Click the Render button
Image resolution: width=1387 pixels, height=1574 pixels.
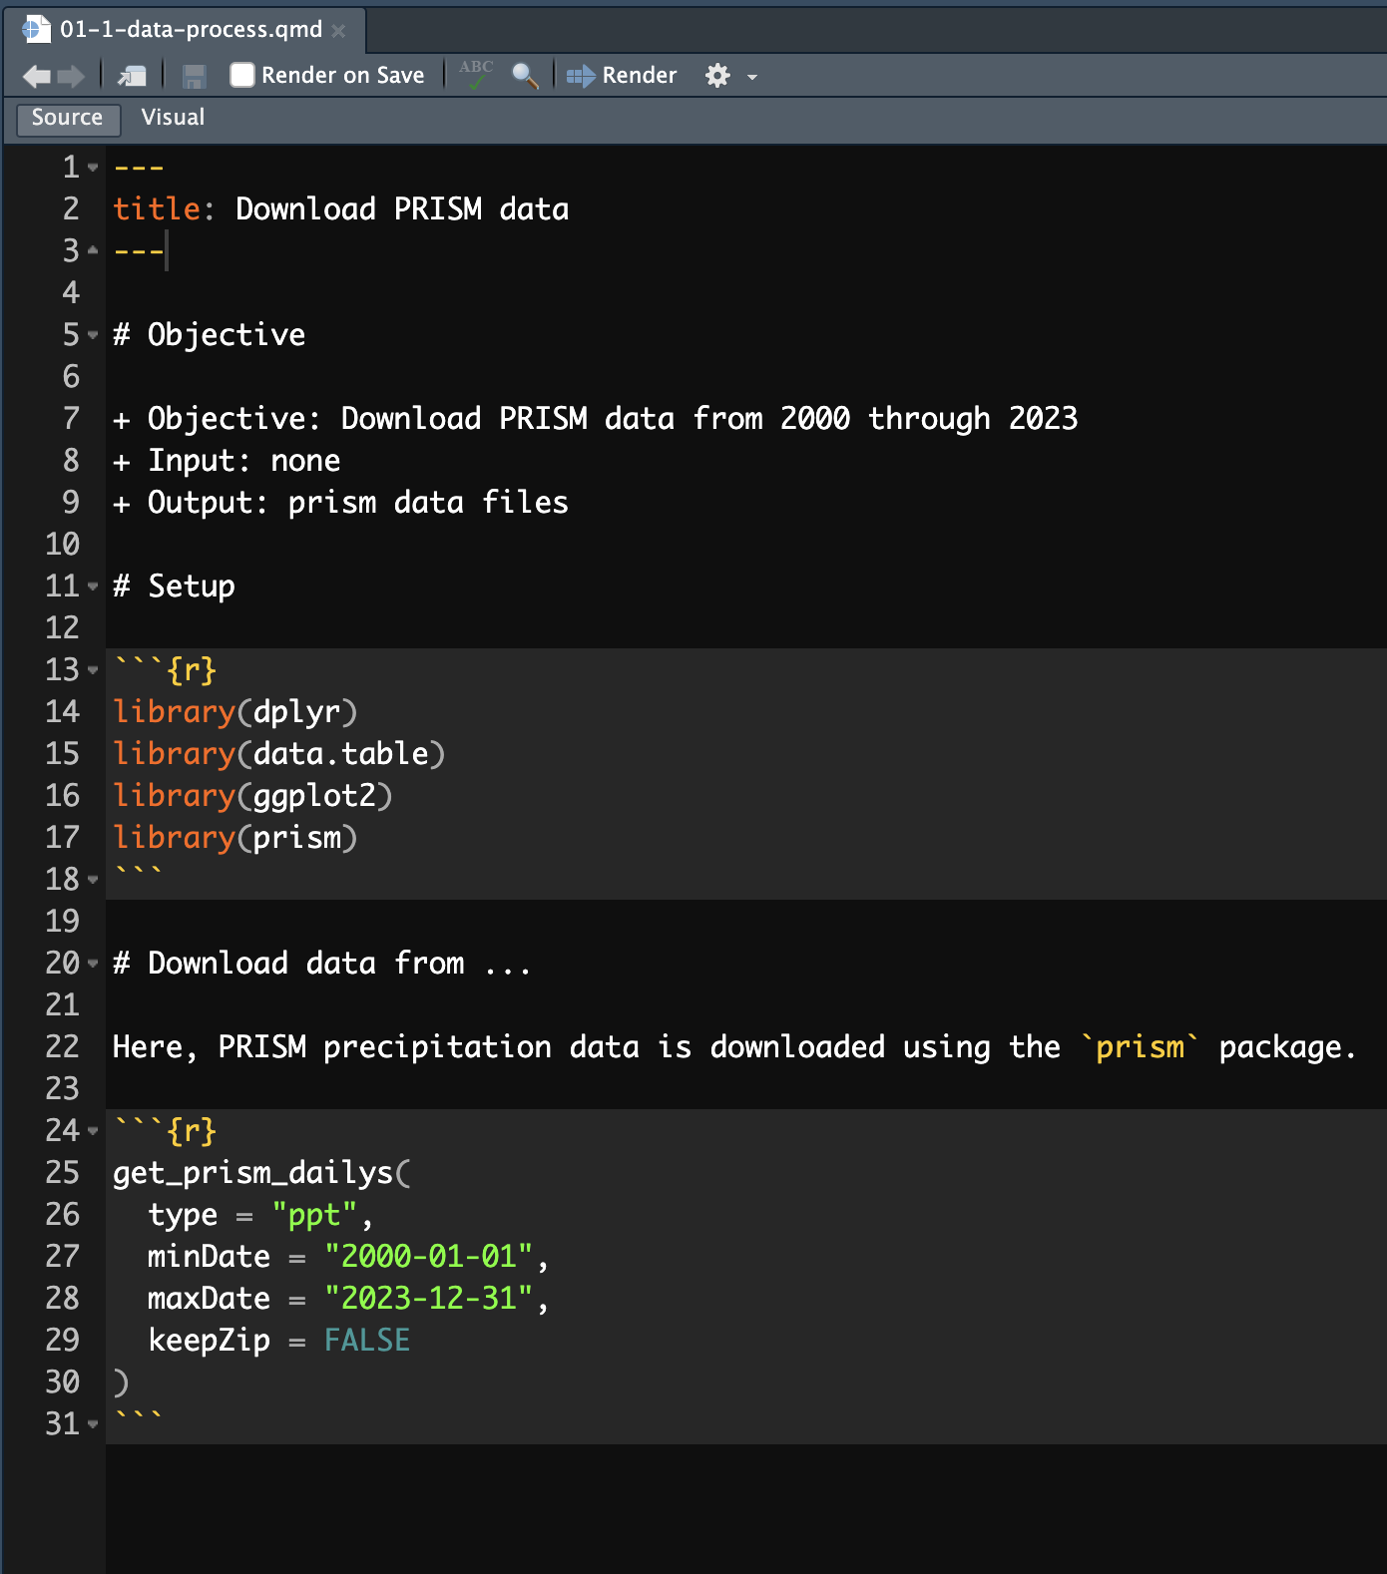click(x=623, y=76)
